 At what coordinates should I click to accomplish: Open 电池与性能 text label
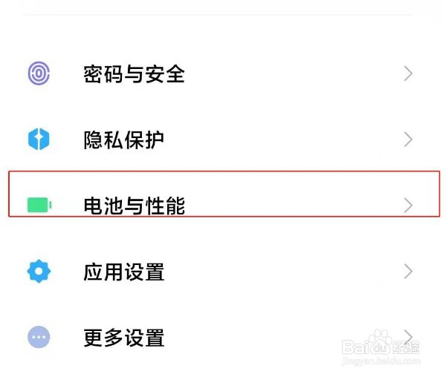(x=134, y=206)
